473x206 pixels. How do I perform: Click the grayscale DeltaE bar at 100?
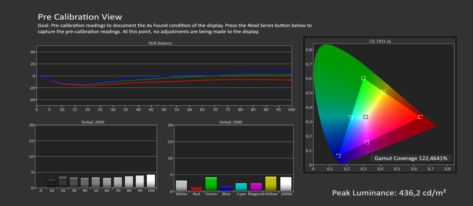(151, 181)
